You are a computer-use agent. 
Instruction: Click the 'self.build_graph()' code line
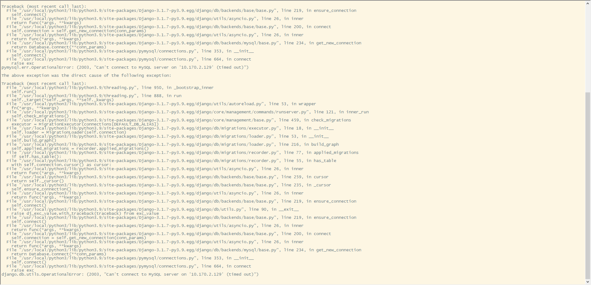pyautogui.click(x=34, y=140)
